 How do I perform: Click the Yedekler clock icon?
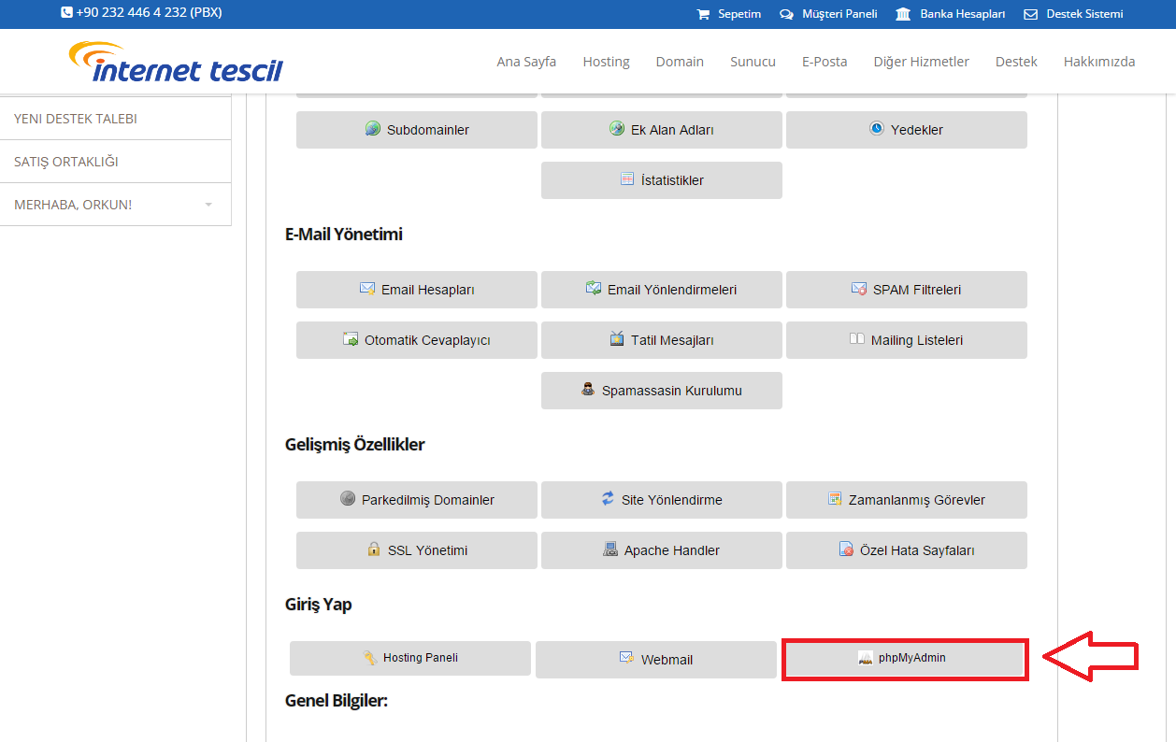[x=877, y=129]
